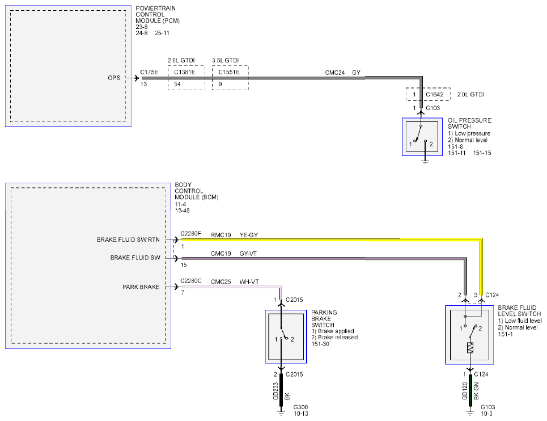This screenshot has height=421, width=547.
Task: Click C2015 label at pin 2
Action: tap(294, 374)
